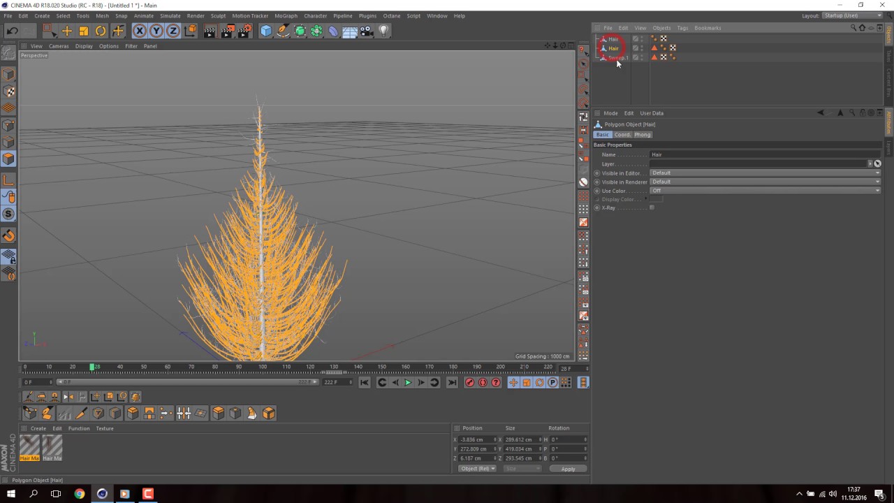This screenshot has width=894, height=503.
Task: Open the Object (Rel) coordinate dropdown
Action: click(x=477, y=469)
